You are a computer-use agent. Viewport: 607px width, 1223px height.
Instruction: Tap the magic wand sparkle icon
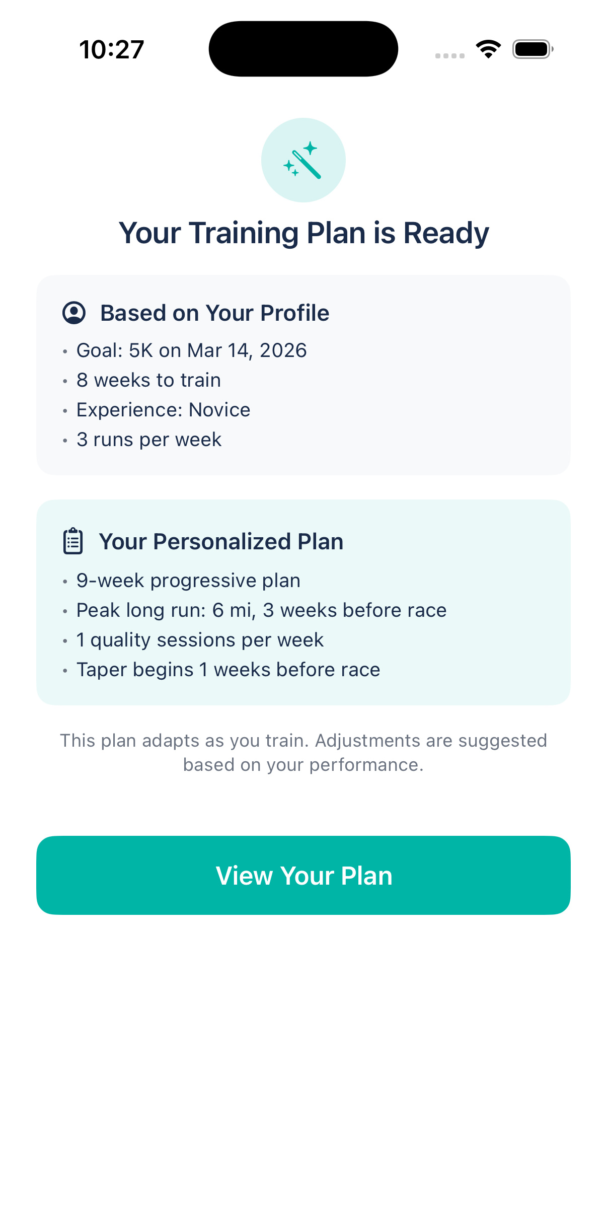[303, 160]
